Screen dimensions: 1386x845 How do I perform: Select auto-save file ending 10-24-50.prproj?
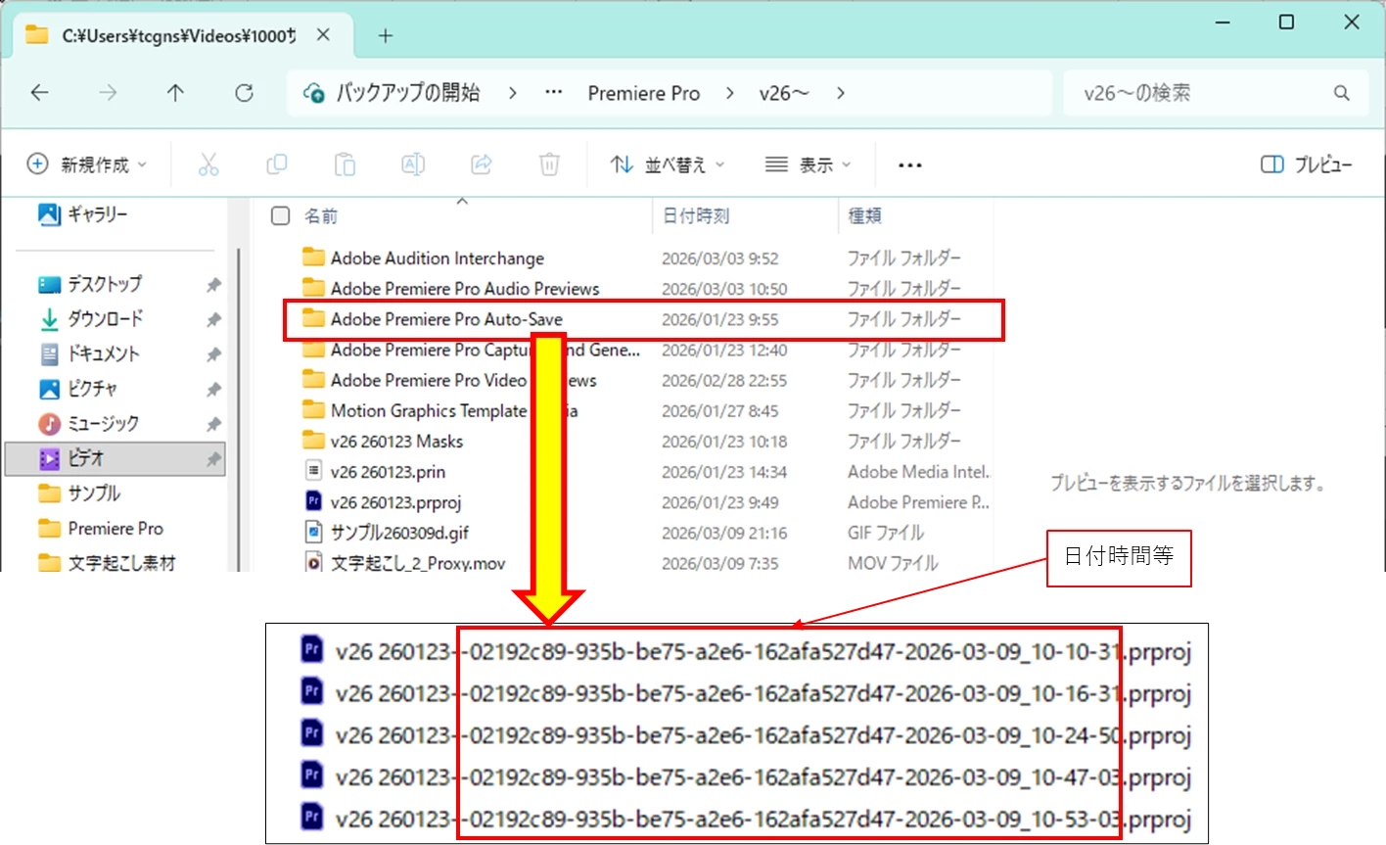[x=745, y=735]
